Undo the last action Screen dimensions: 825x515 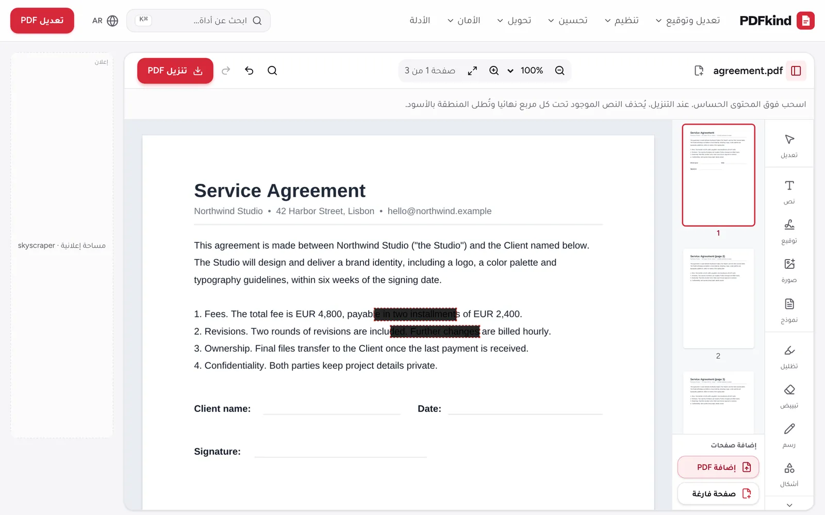pyautogui.click(x=249, y=71)
